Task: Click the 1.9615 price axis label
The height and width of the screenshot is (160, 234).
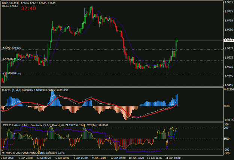Action: (229, 48)
